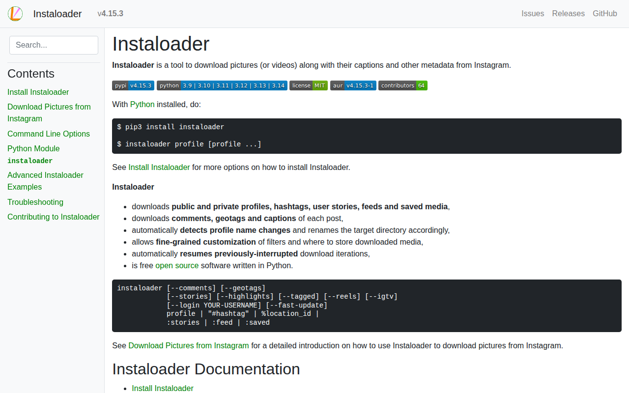629x393 pixels.
Task: Open Python Module instaloader in sidebar
Action: pyautogui.click(x=33, y=154)
